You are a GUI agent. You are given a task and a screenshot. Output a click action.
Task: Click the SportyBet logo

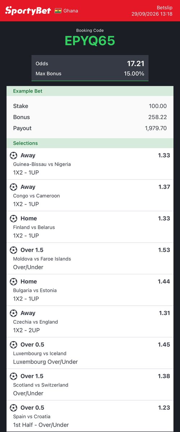(x=27, y=10)
